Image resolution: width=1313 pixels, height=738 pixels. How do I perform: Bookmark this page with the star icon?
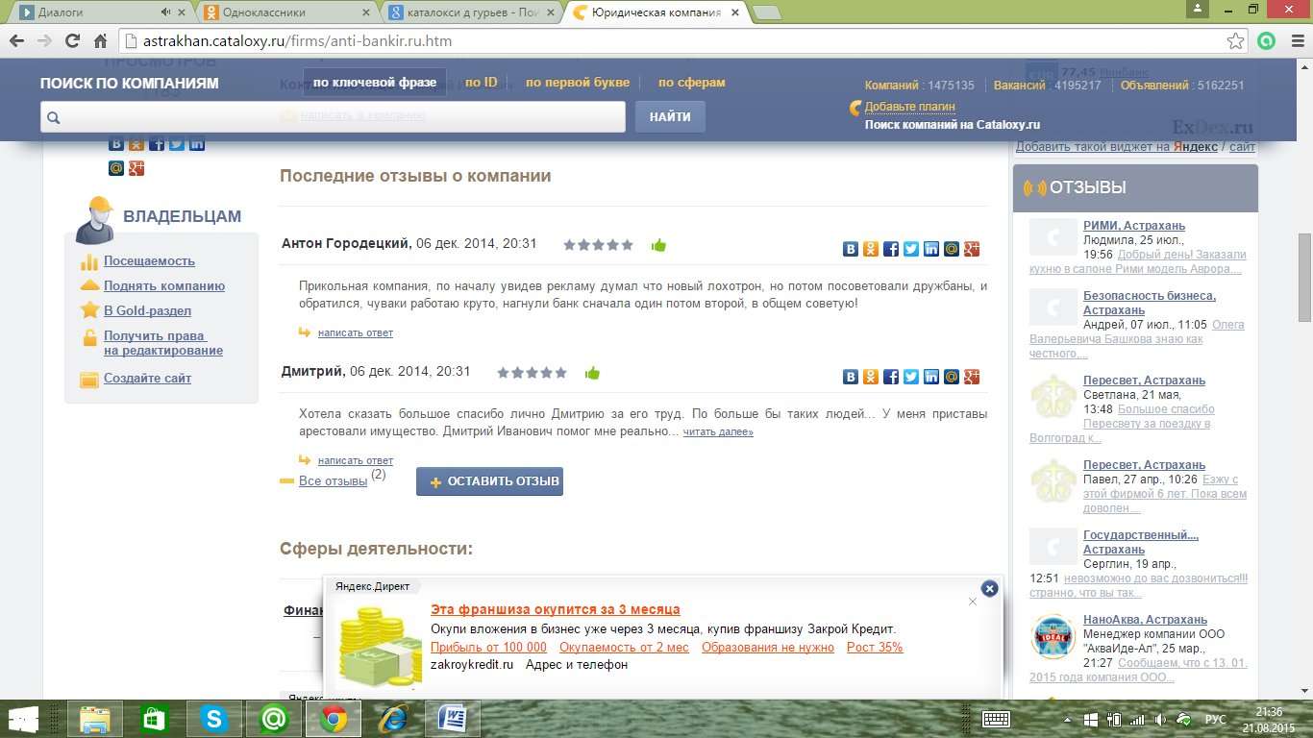pyautogui.click(x=1236, y=41)
